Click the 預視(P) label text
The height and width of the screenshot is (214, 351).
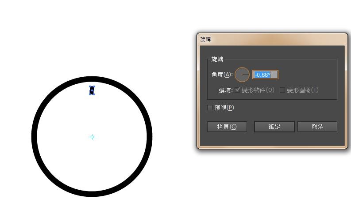[x=224, y=108]
